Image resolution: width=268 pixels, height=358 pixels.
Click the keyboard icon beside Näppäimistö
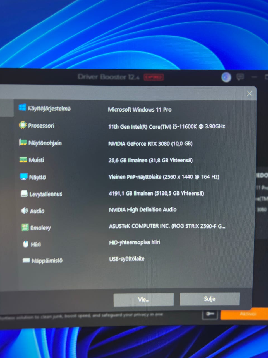[26, 260]
